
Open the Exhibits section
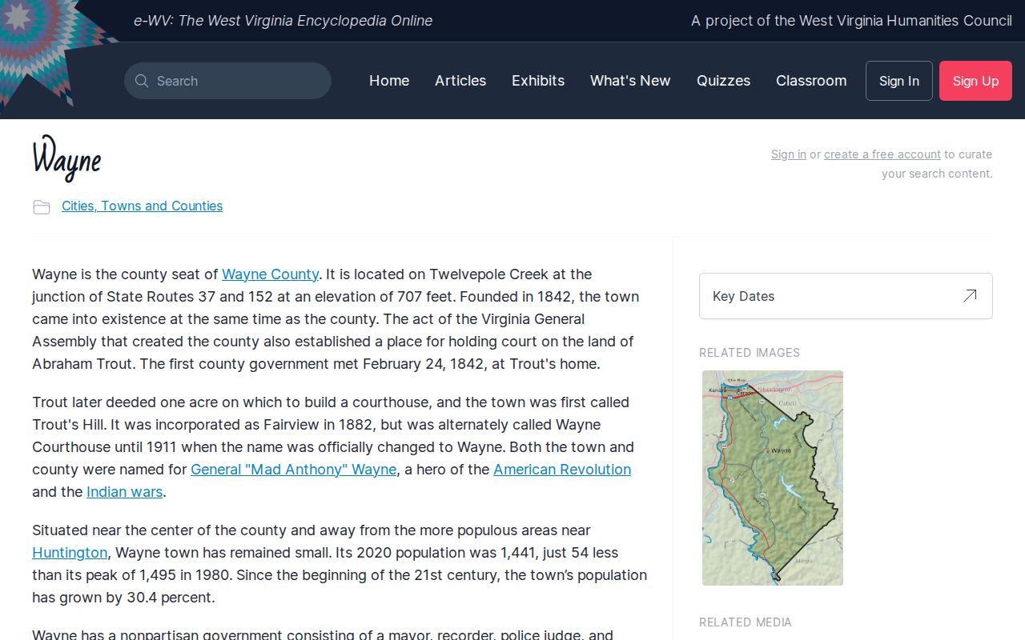click(538, 81)
